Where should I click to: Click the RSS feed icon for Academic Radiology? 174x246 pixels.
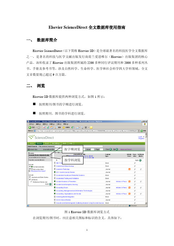129,169
